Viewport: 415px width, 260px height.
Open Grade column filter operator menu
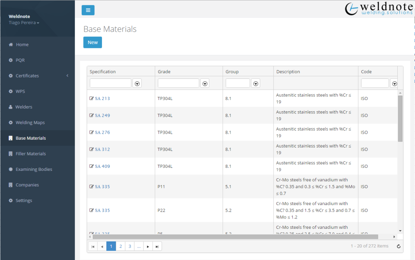pos(205,83)
